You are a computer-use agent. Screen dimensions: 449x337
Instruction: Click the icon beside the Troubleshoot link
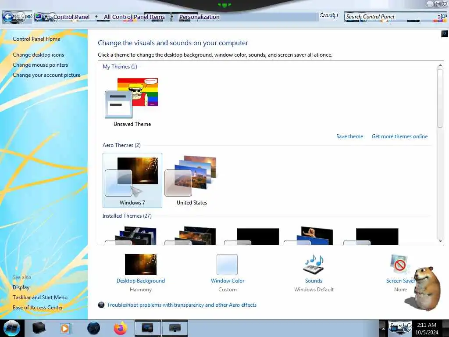[x=101, y=305]
